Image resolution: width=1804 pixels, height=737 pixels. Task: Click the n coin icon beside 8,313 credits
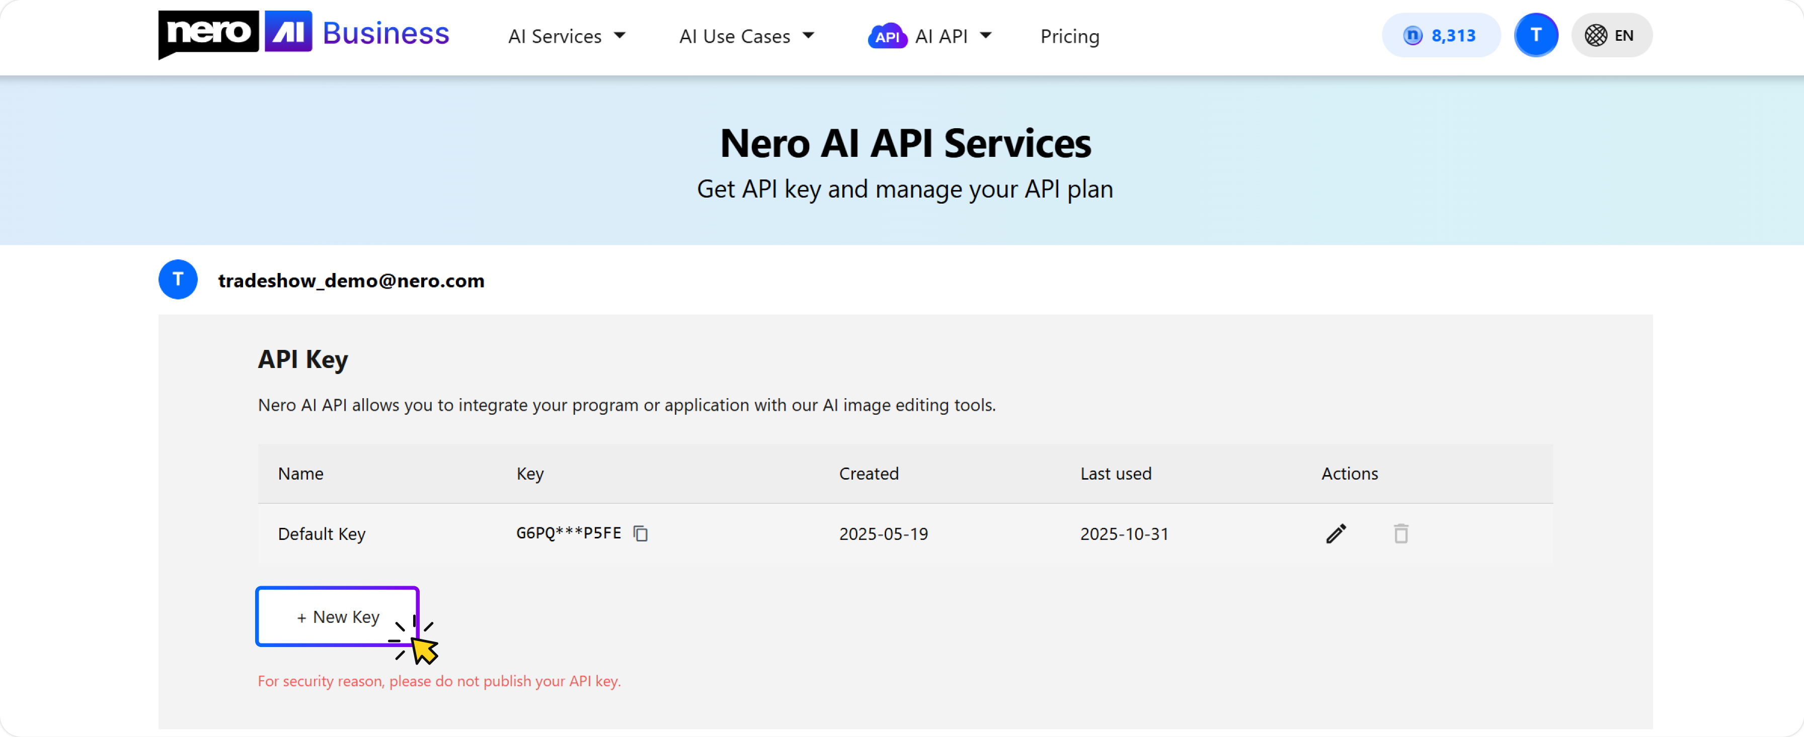[x=1413, y=35]
